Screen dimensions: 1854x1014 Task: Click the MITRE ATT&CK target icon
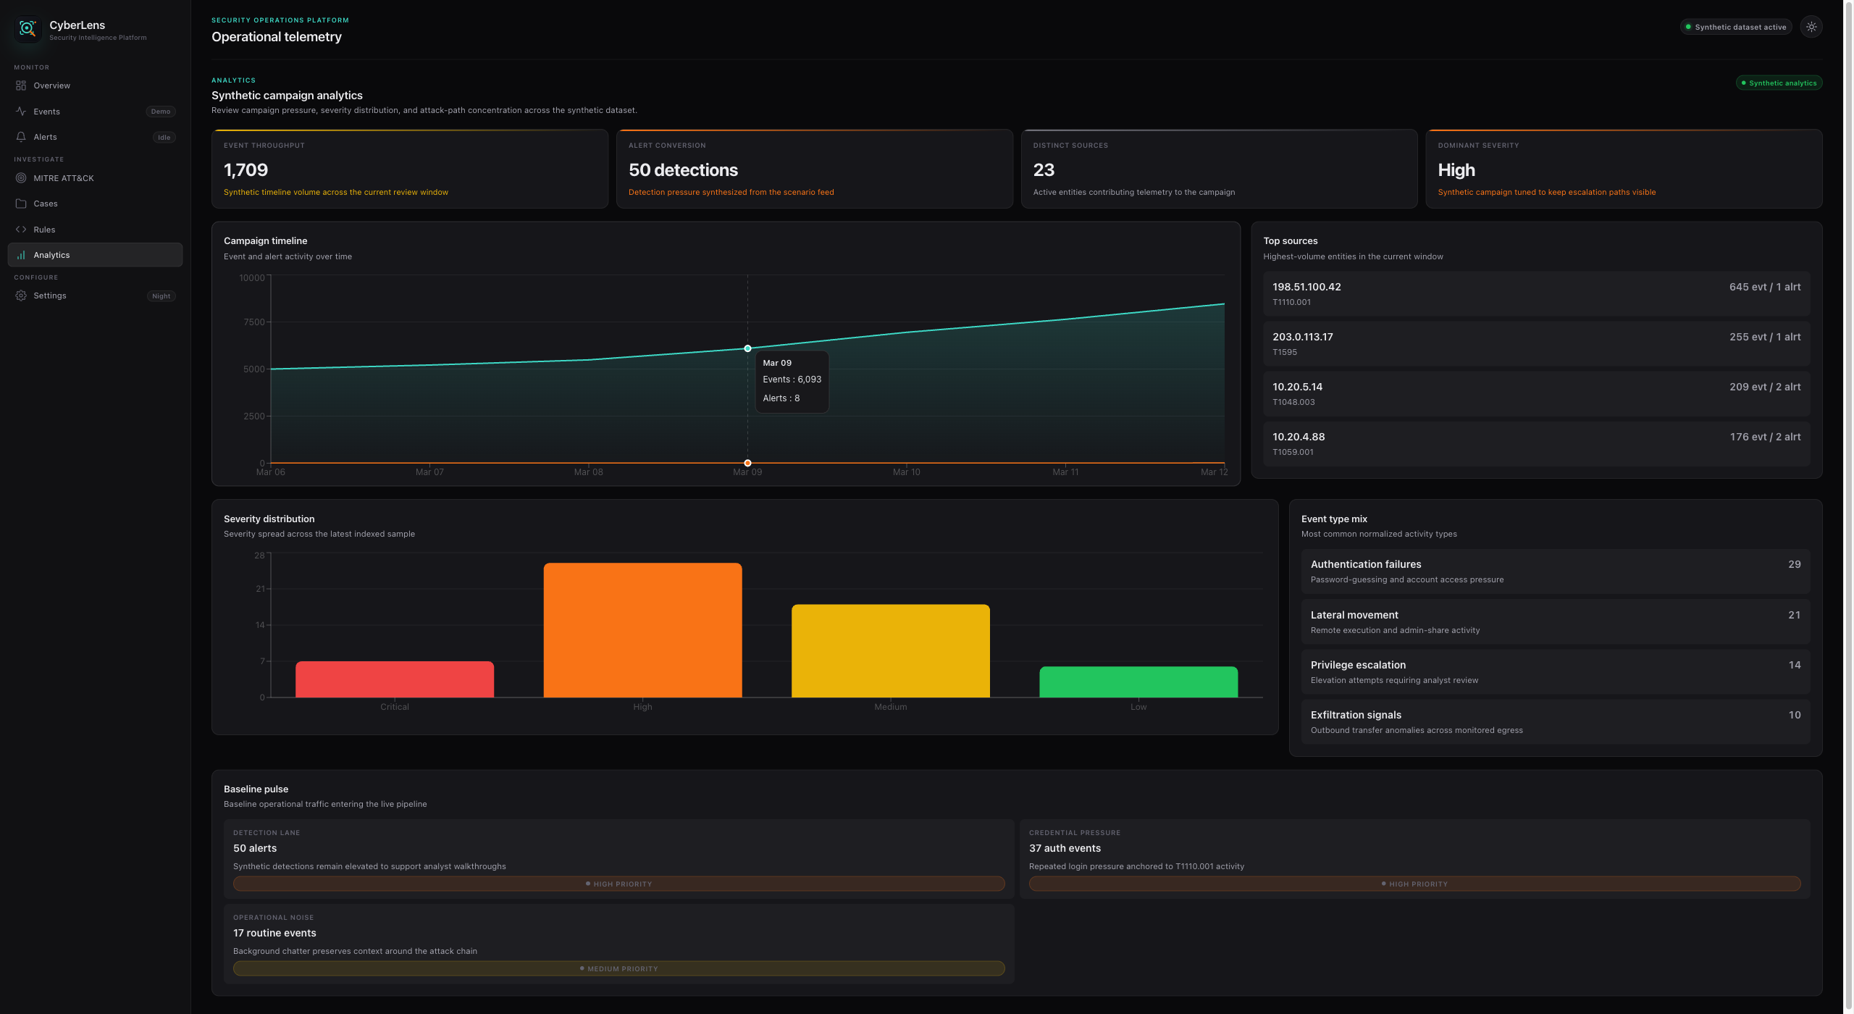pyautogui.click(x=21, y=178)
